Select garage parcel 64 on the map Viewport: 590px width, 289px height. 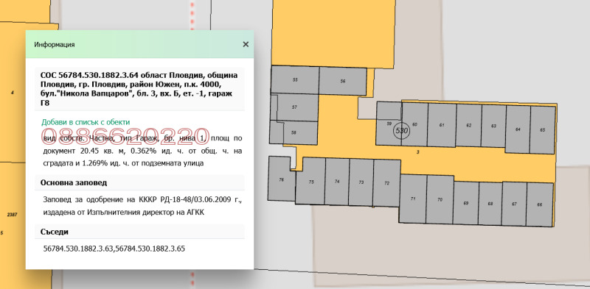[518, 129]
